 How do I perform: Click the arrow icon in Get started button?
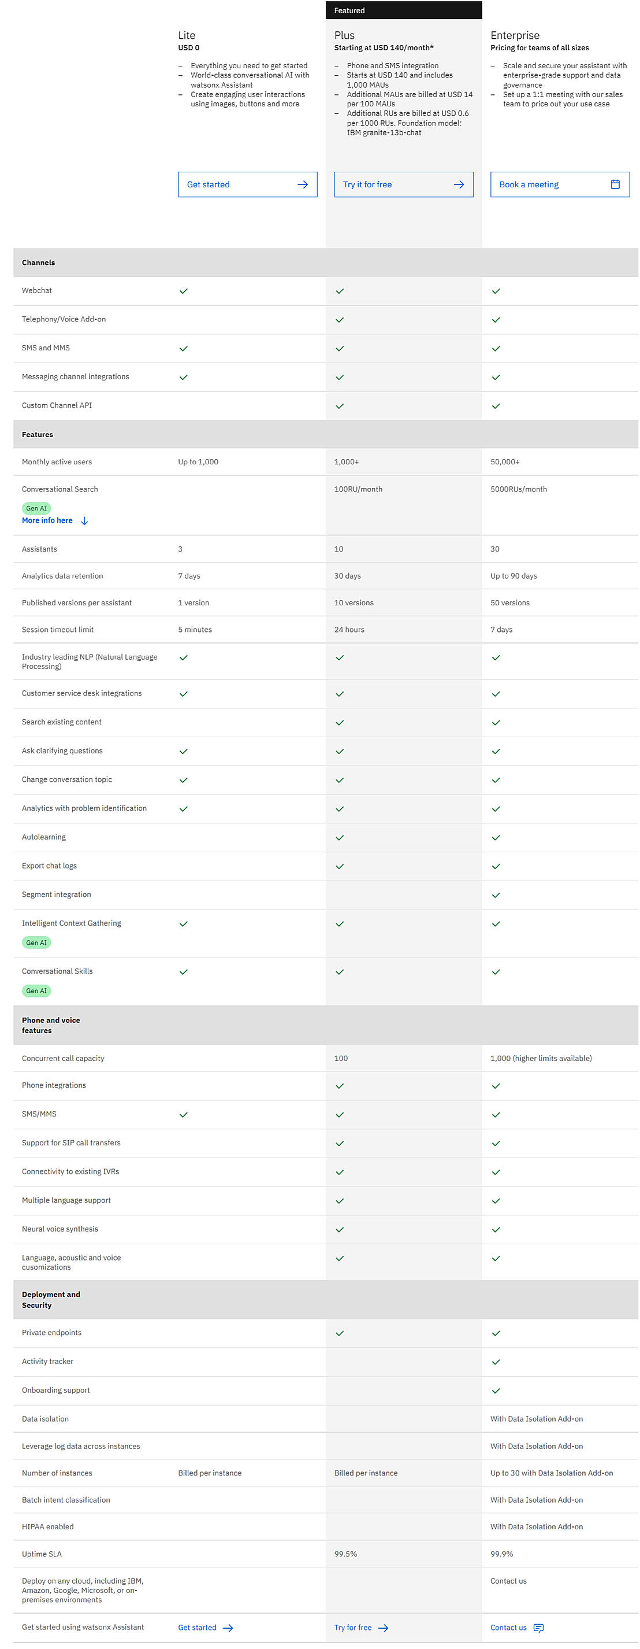coord(303,184)
